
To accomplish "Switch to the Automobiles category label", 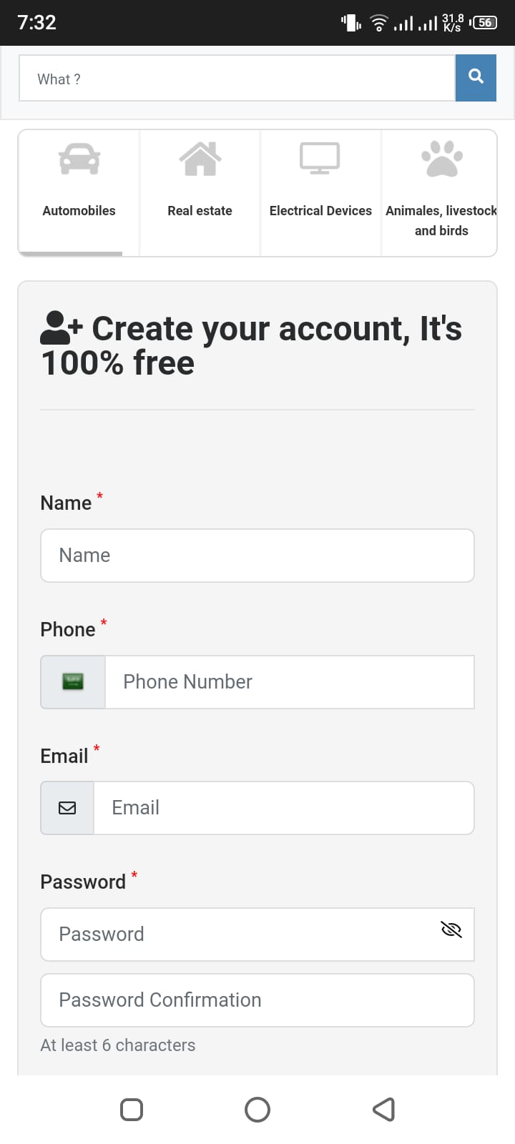I will pos(79,211).
